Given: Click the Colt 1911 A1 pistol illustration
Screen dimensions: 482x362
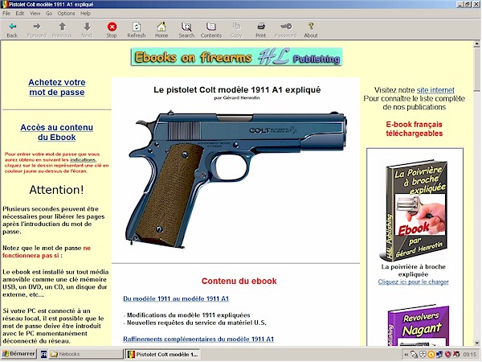Looking at the screenshot, I should tap(235, 179).
